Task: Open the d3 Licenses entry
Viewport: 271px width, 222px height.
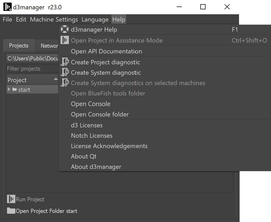Action: pyautogui.click(x=87, y=125)
